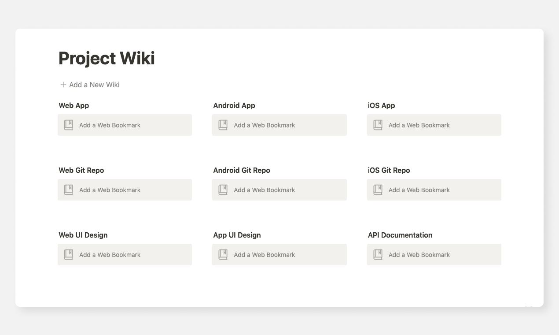Click the bookmark icon under Web Git Repo
This screenshot has width=559, height=335.
(68, 190)
